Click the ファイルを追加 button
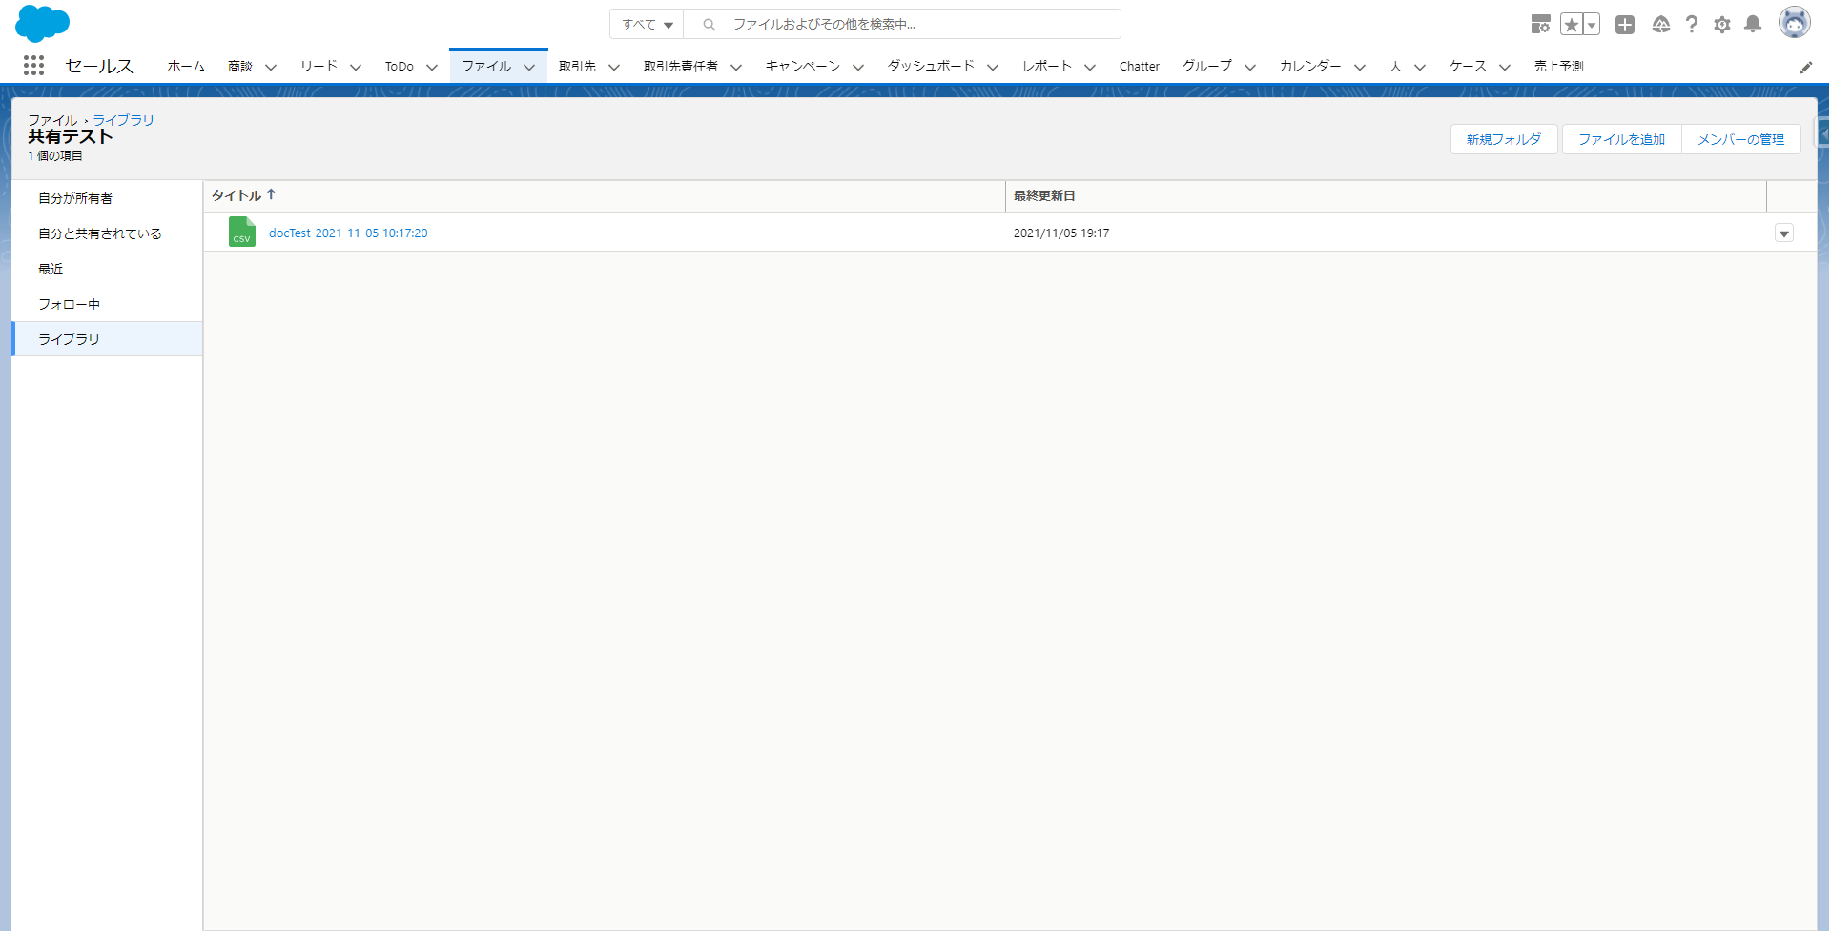The width and height of the screenshot is (1831, 931). click(x=1621, y=138)
